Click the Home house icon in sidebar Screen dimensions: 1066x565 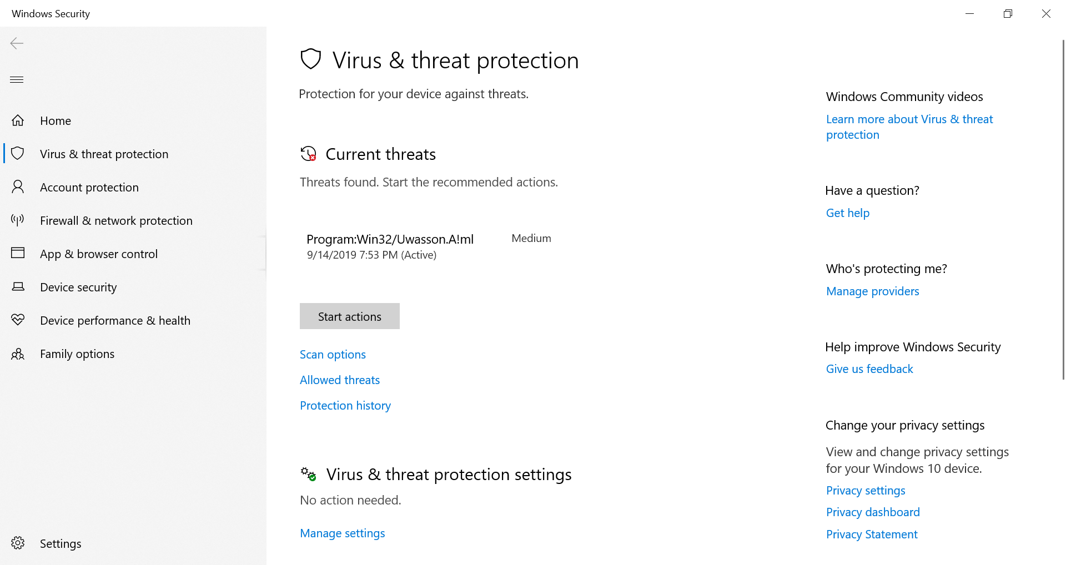18,120
